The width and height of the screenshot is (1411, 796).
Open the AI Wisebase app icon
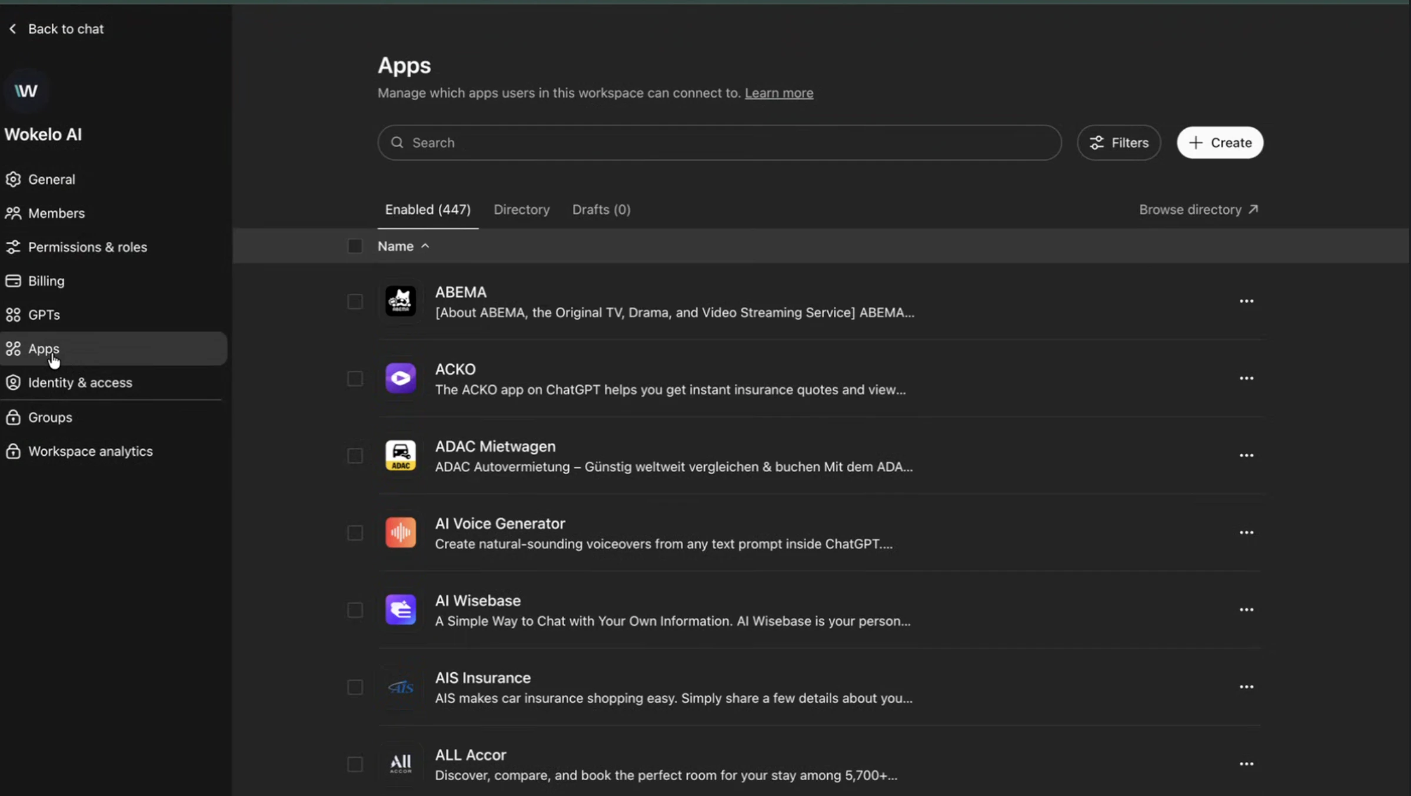401,609
